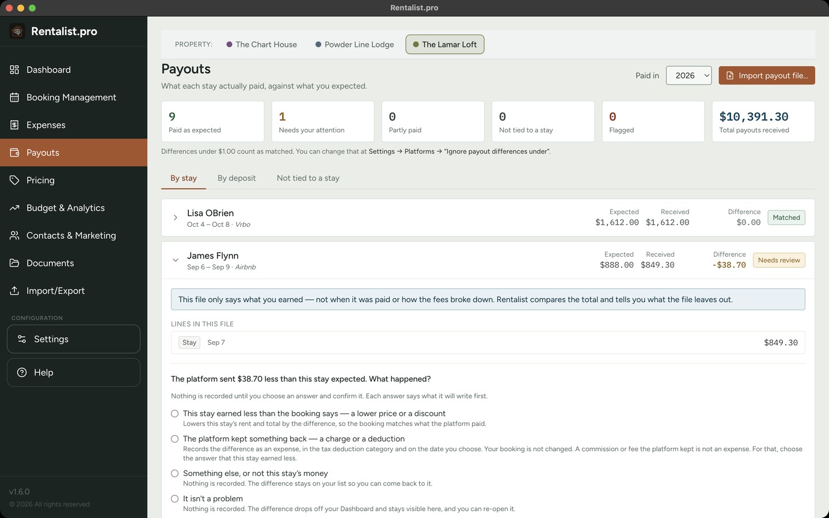Click the Needs review status badge
The height and width of the screenshot is (518, 829).
779,260
